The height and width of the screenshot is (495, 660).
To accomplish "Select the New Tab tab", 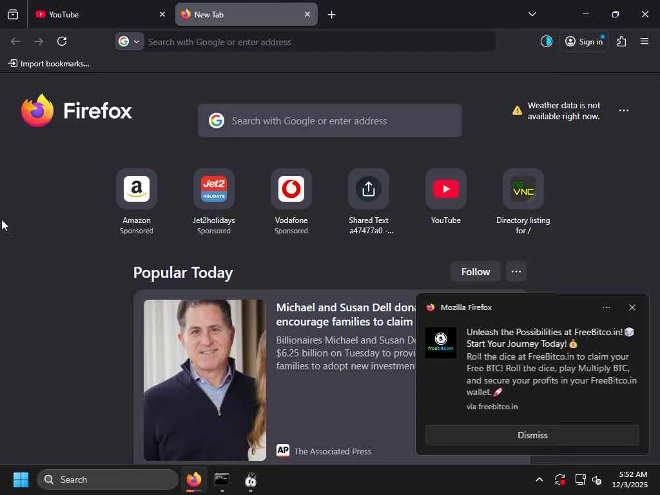I will 246,14.
